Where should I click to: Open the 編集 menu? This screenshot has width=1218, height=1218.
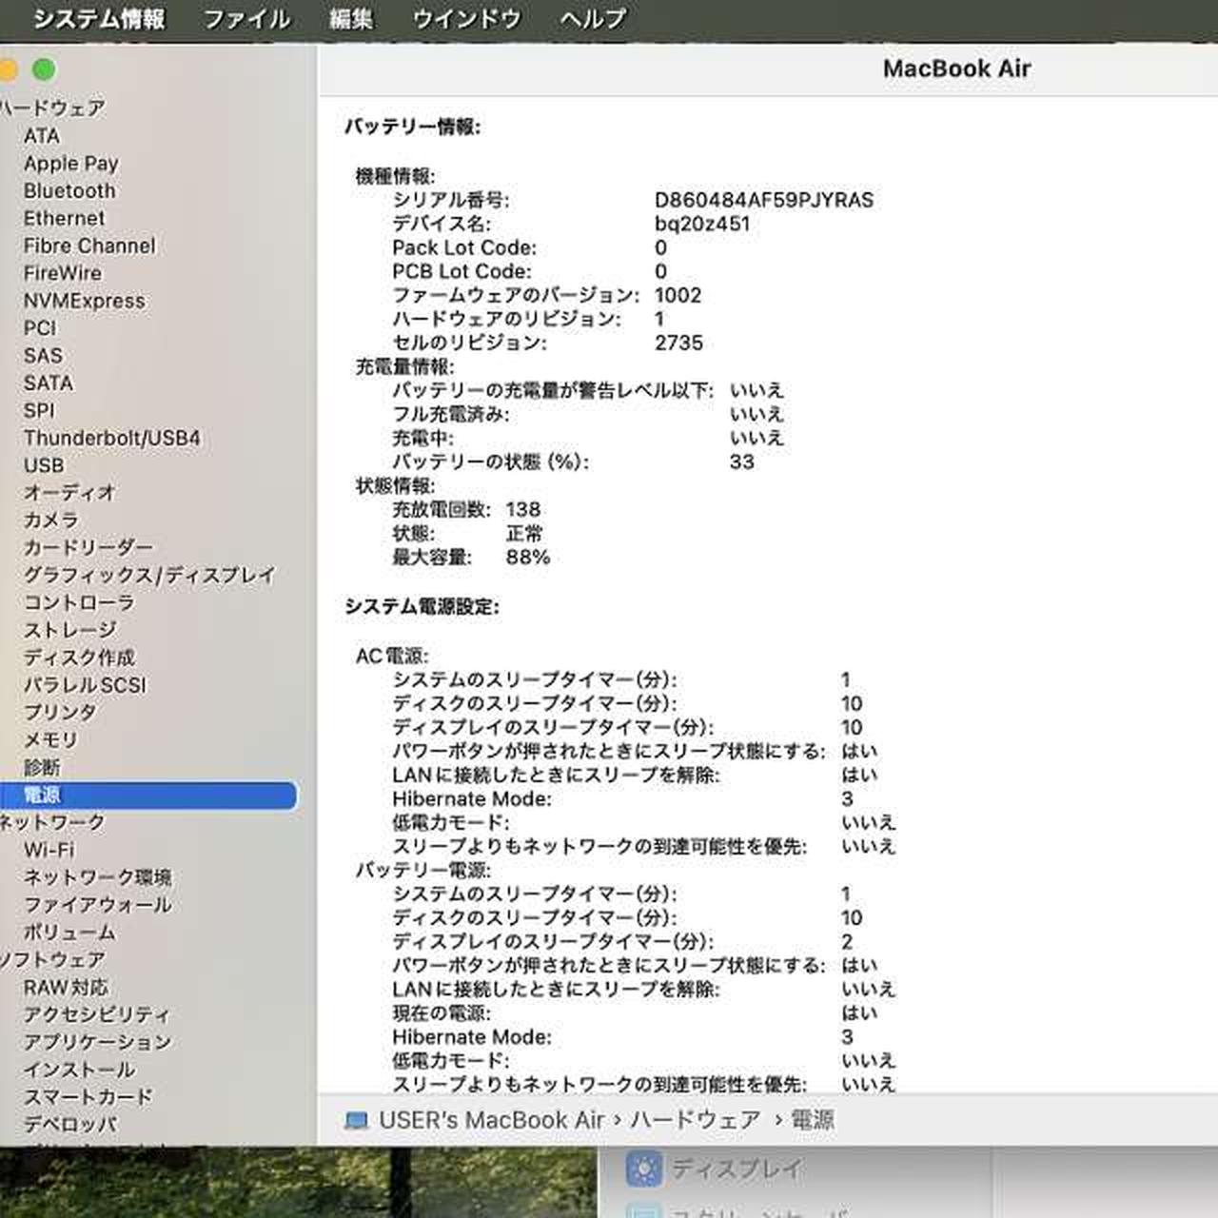coord(350,19)
